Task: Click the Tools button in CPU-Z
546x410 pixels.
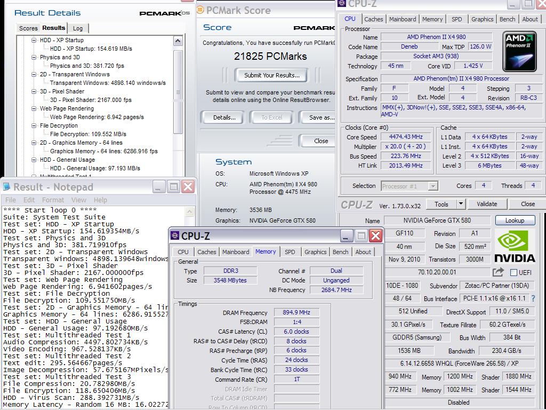Action: click(441, 204)
